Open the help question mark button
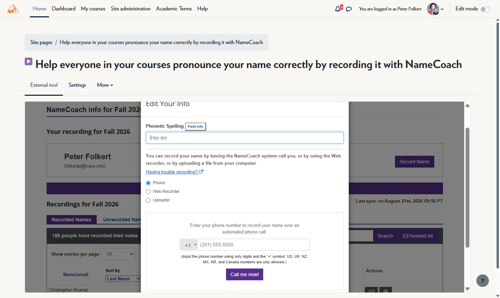Viewport: 500px width, 298px height. click(x=483, y=281)
